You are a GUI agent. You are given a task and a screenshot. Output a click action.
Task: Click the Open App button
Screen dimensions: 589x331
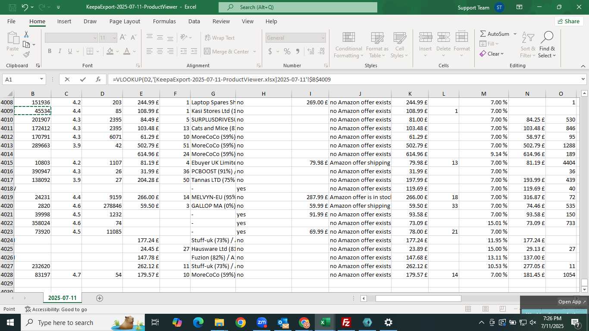coord(572,302)
